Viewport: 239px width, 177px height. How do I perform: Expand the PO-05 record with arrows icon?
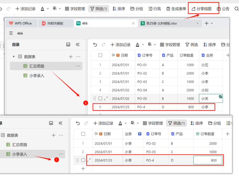click(x=106, y=98)
